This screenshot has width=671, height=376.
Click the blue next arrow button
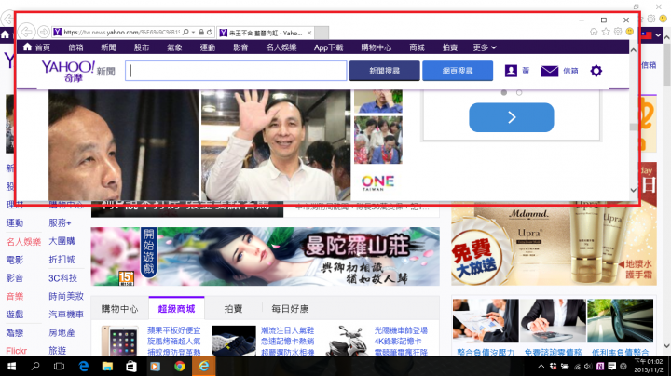(512, 117)
